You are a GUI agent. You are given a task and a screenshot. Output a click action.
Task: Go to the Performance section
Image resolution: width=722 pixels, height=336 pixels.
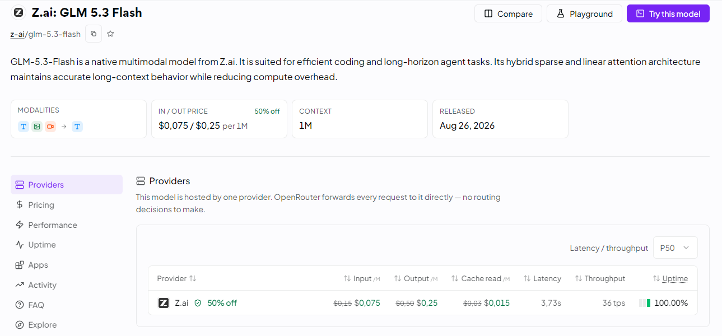67,225
